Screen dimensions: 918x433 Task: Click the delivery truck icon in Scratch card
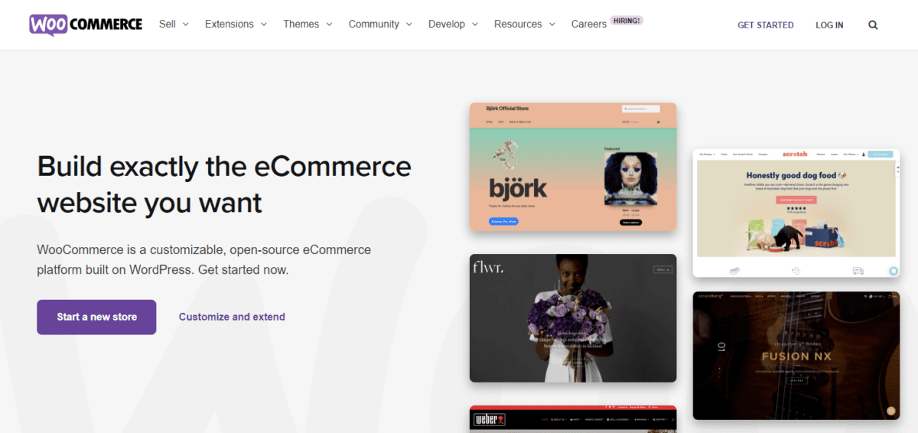tap(858, 271)
